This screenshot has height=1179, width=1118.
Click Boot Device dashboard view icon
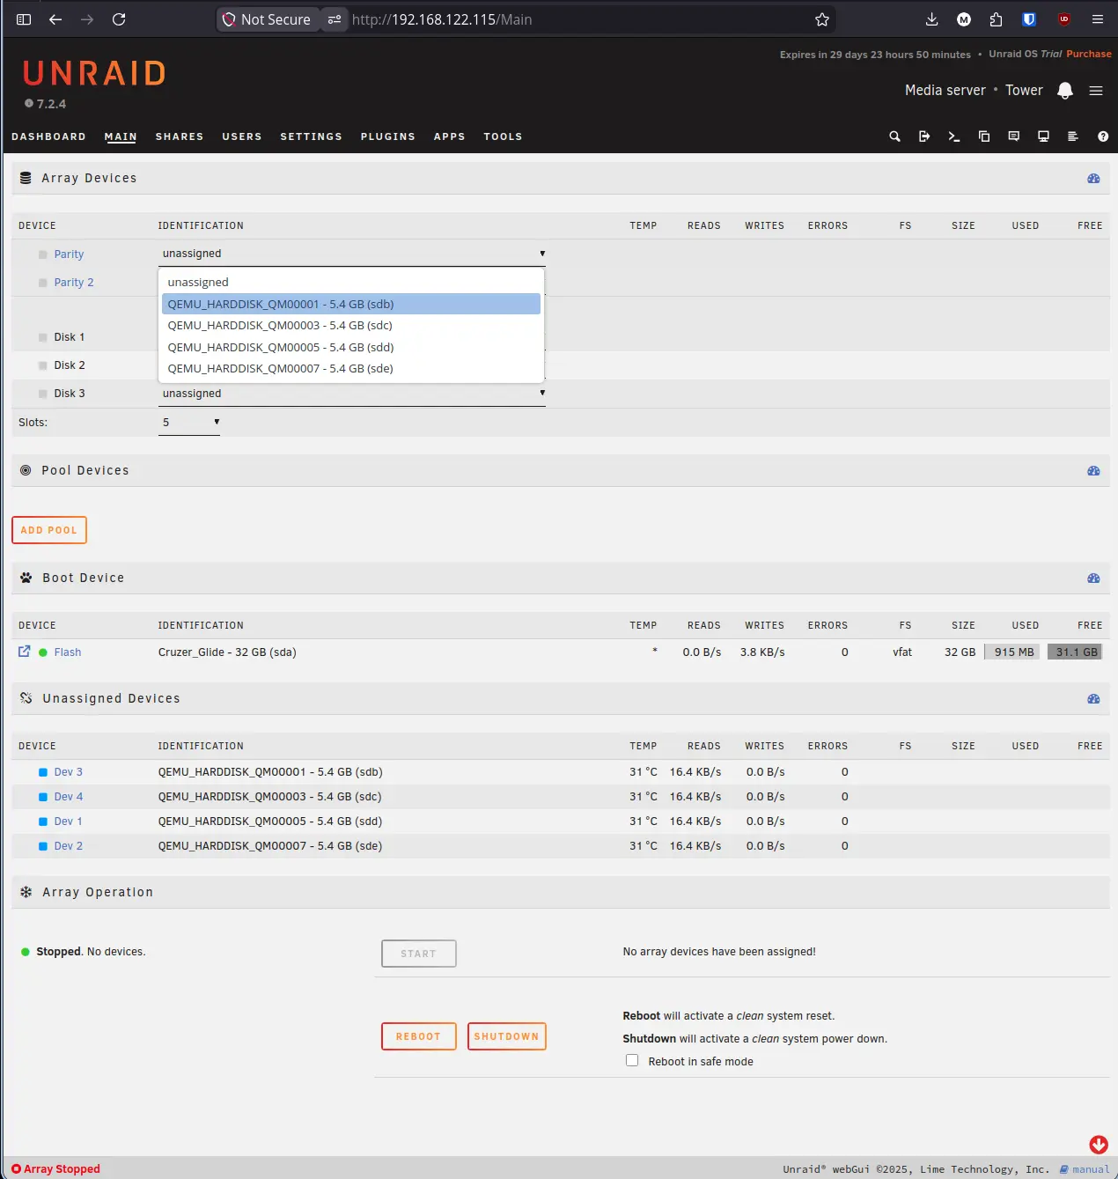coord(1093,578)
